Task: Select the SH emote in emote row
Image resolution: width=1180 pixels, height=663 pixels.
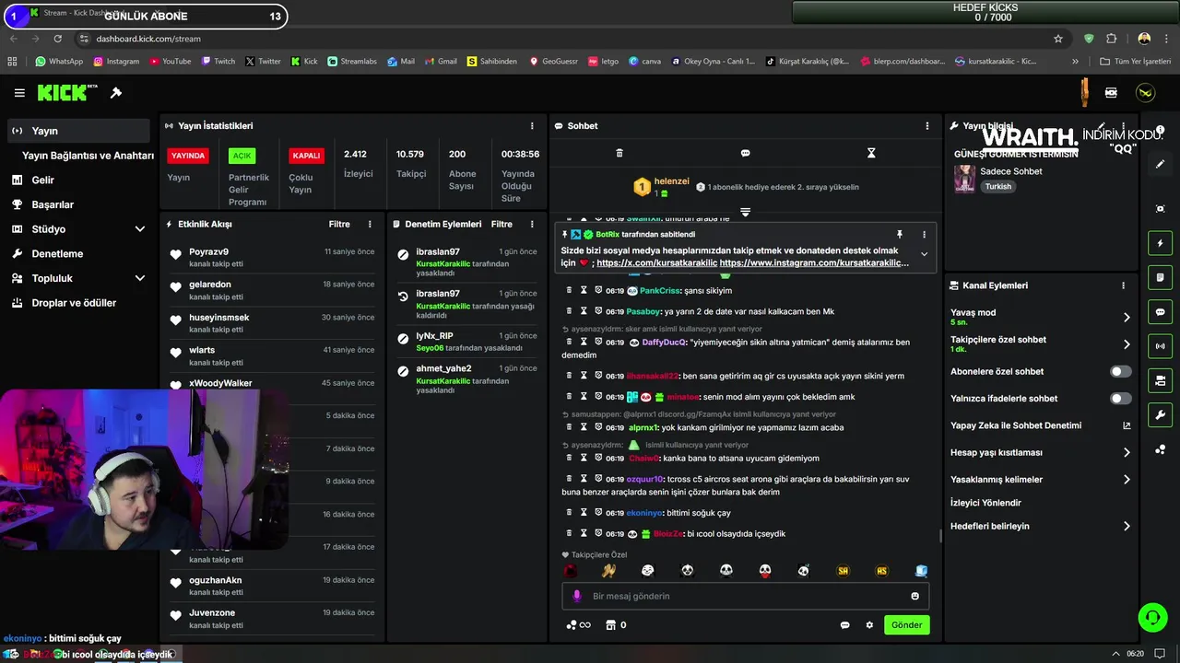Action: (x=843, y=571)
